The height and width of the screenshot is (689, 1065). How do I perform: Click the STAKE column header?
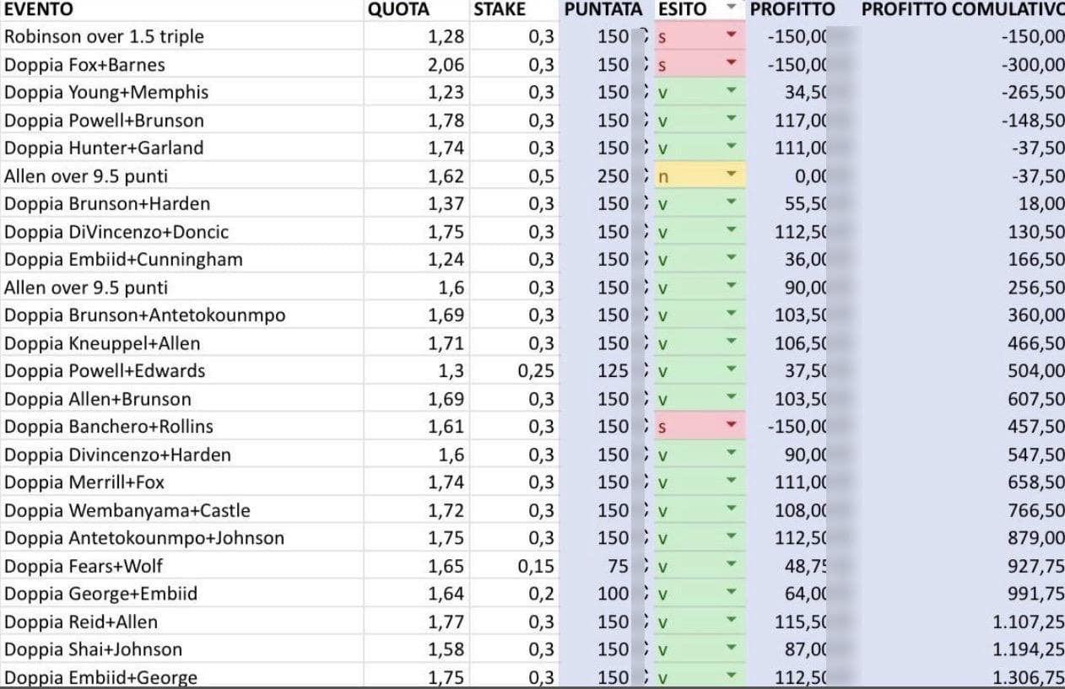[x=500, y=9]
